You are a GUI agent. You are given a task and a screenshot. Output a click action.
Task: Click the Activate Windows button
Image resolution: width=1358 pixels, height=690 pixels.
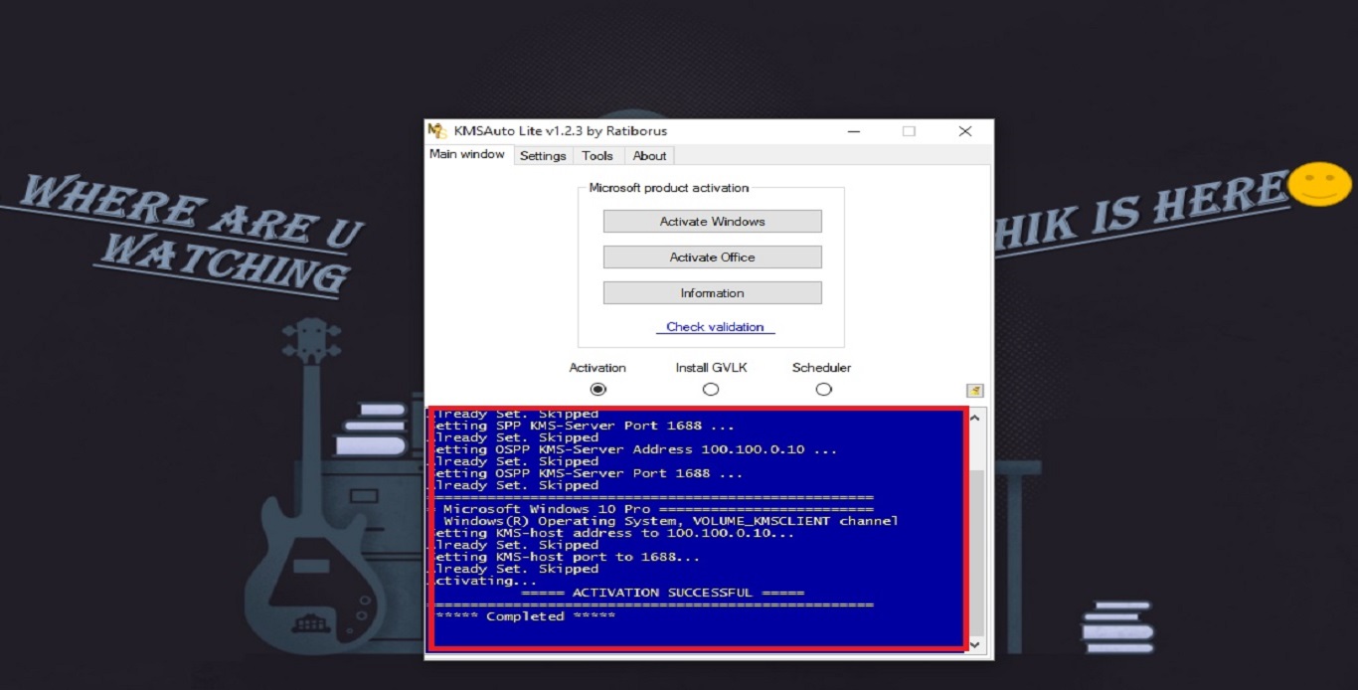coord(713,222)
